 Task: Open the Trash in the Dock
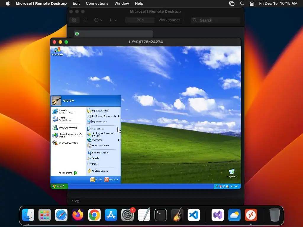pos(275,215)
